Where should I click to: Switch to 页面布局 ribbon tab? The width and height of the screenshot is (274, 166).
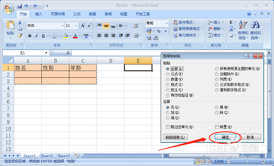tap(58, 14)
